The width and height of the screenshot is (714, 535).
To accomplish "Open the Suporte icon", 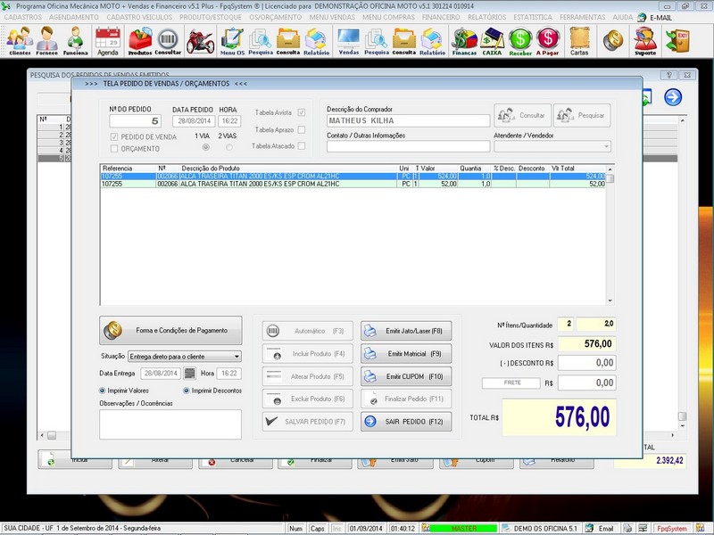I will (x=645, y=41).
